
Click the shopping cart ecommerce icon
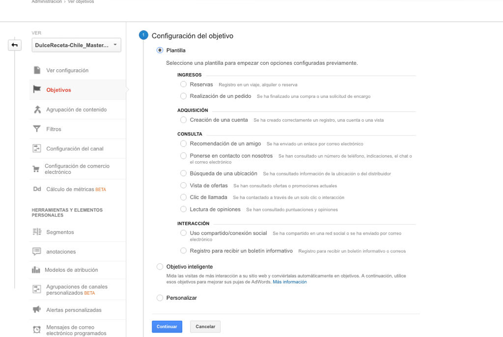pos(36,169)
